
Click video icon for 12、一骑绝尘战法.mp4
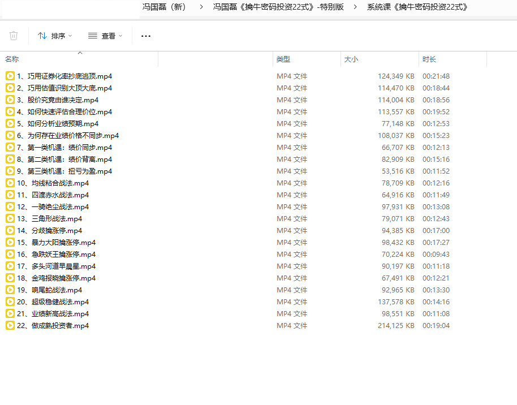click(10, 207)
